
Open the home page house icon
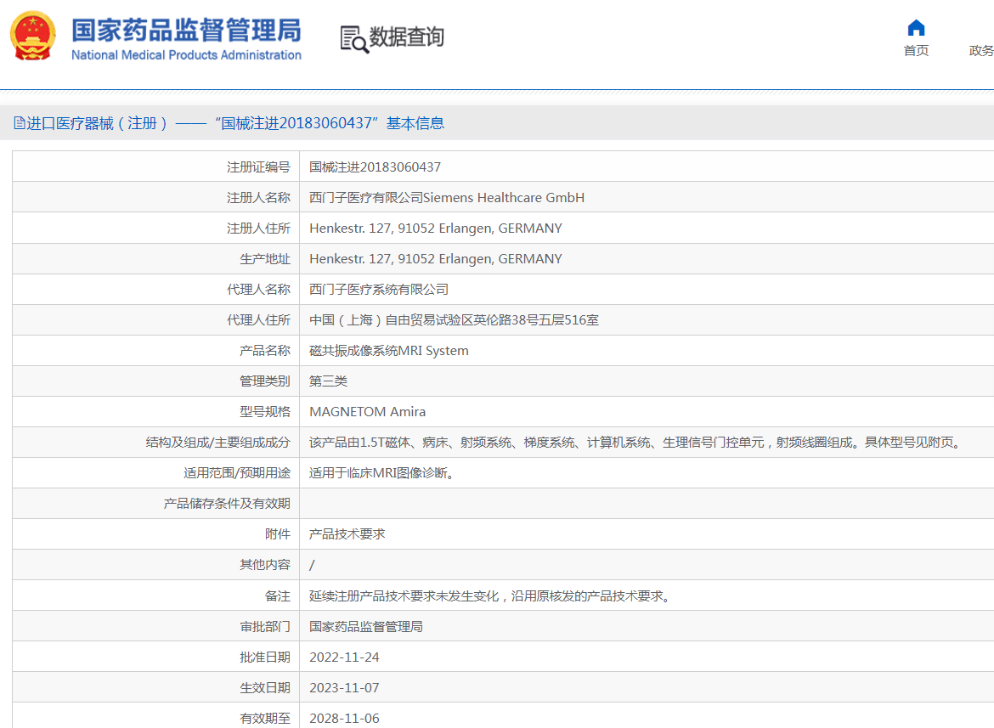click(x=916, y=28)
